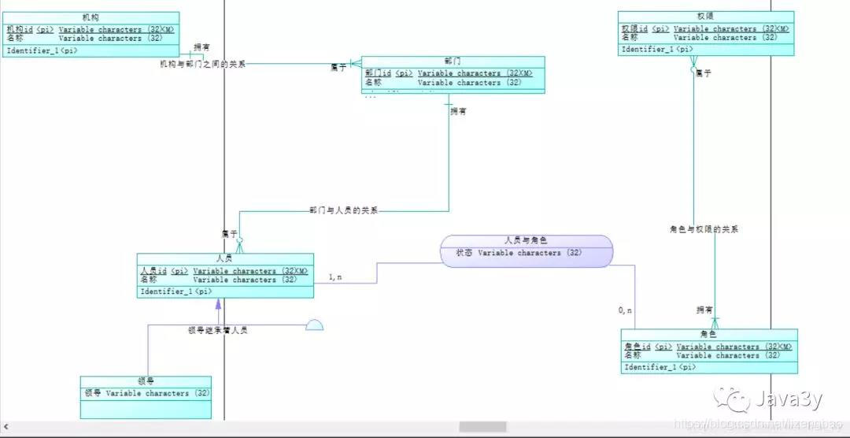Click the 属于 label above 人员 entity
The width and height of the screenshot is (850, 438).
(229, 234)
